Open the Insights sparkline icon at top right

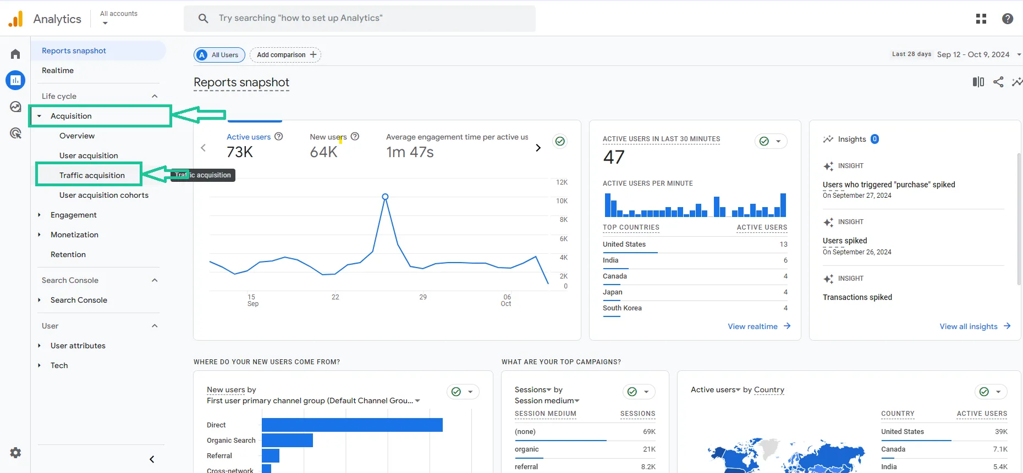(1017, 82)
